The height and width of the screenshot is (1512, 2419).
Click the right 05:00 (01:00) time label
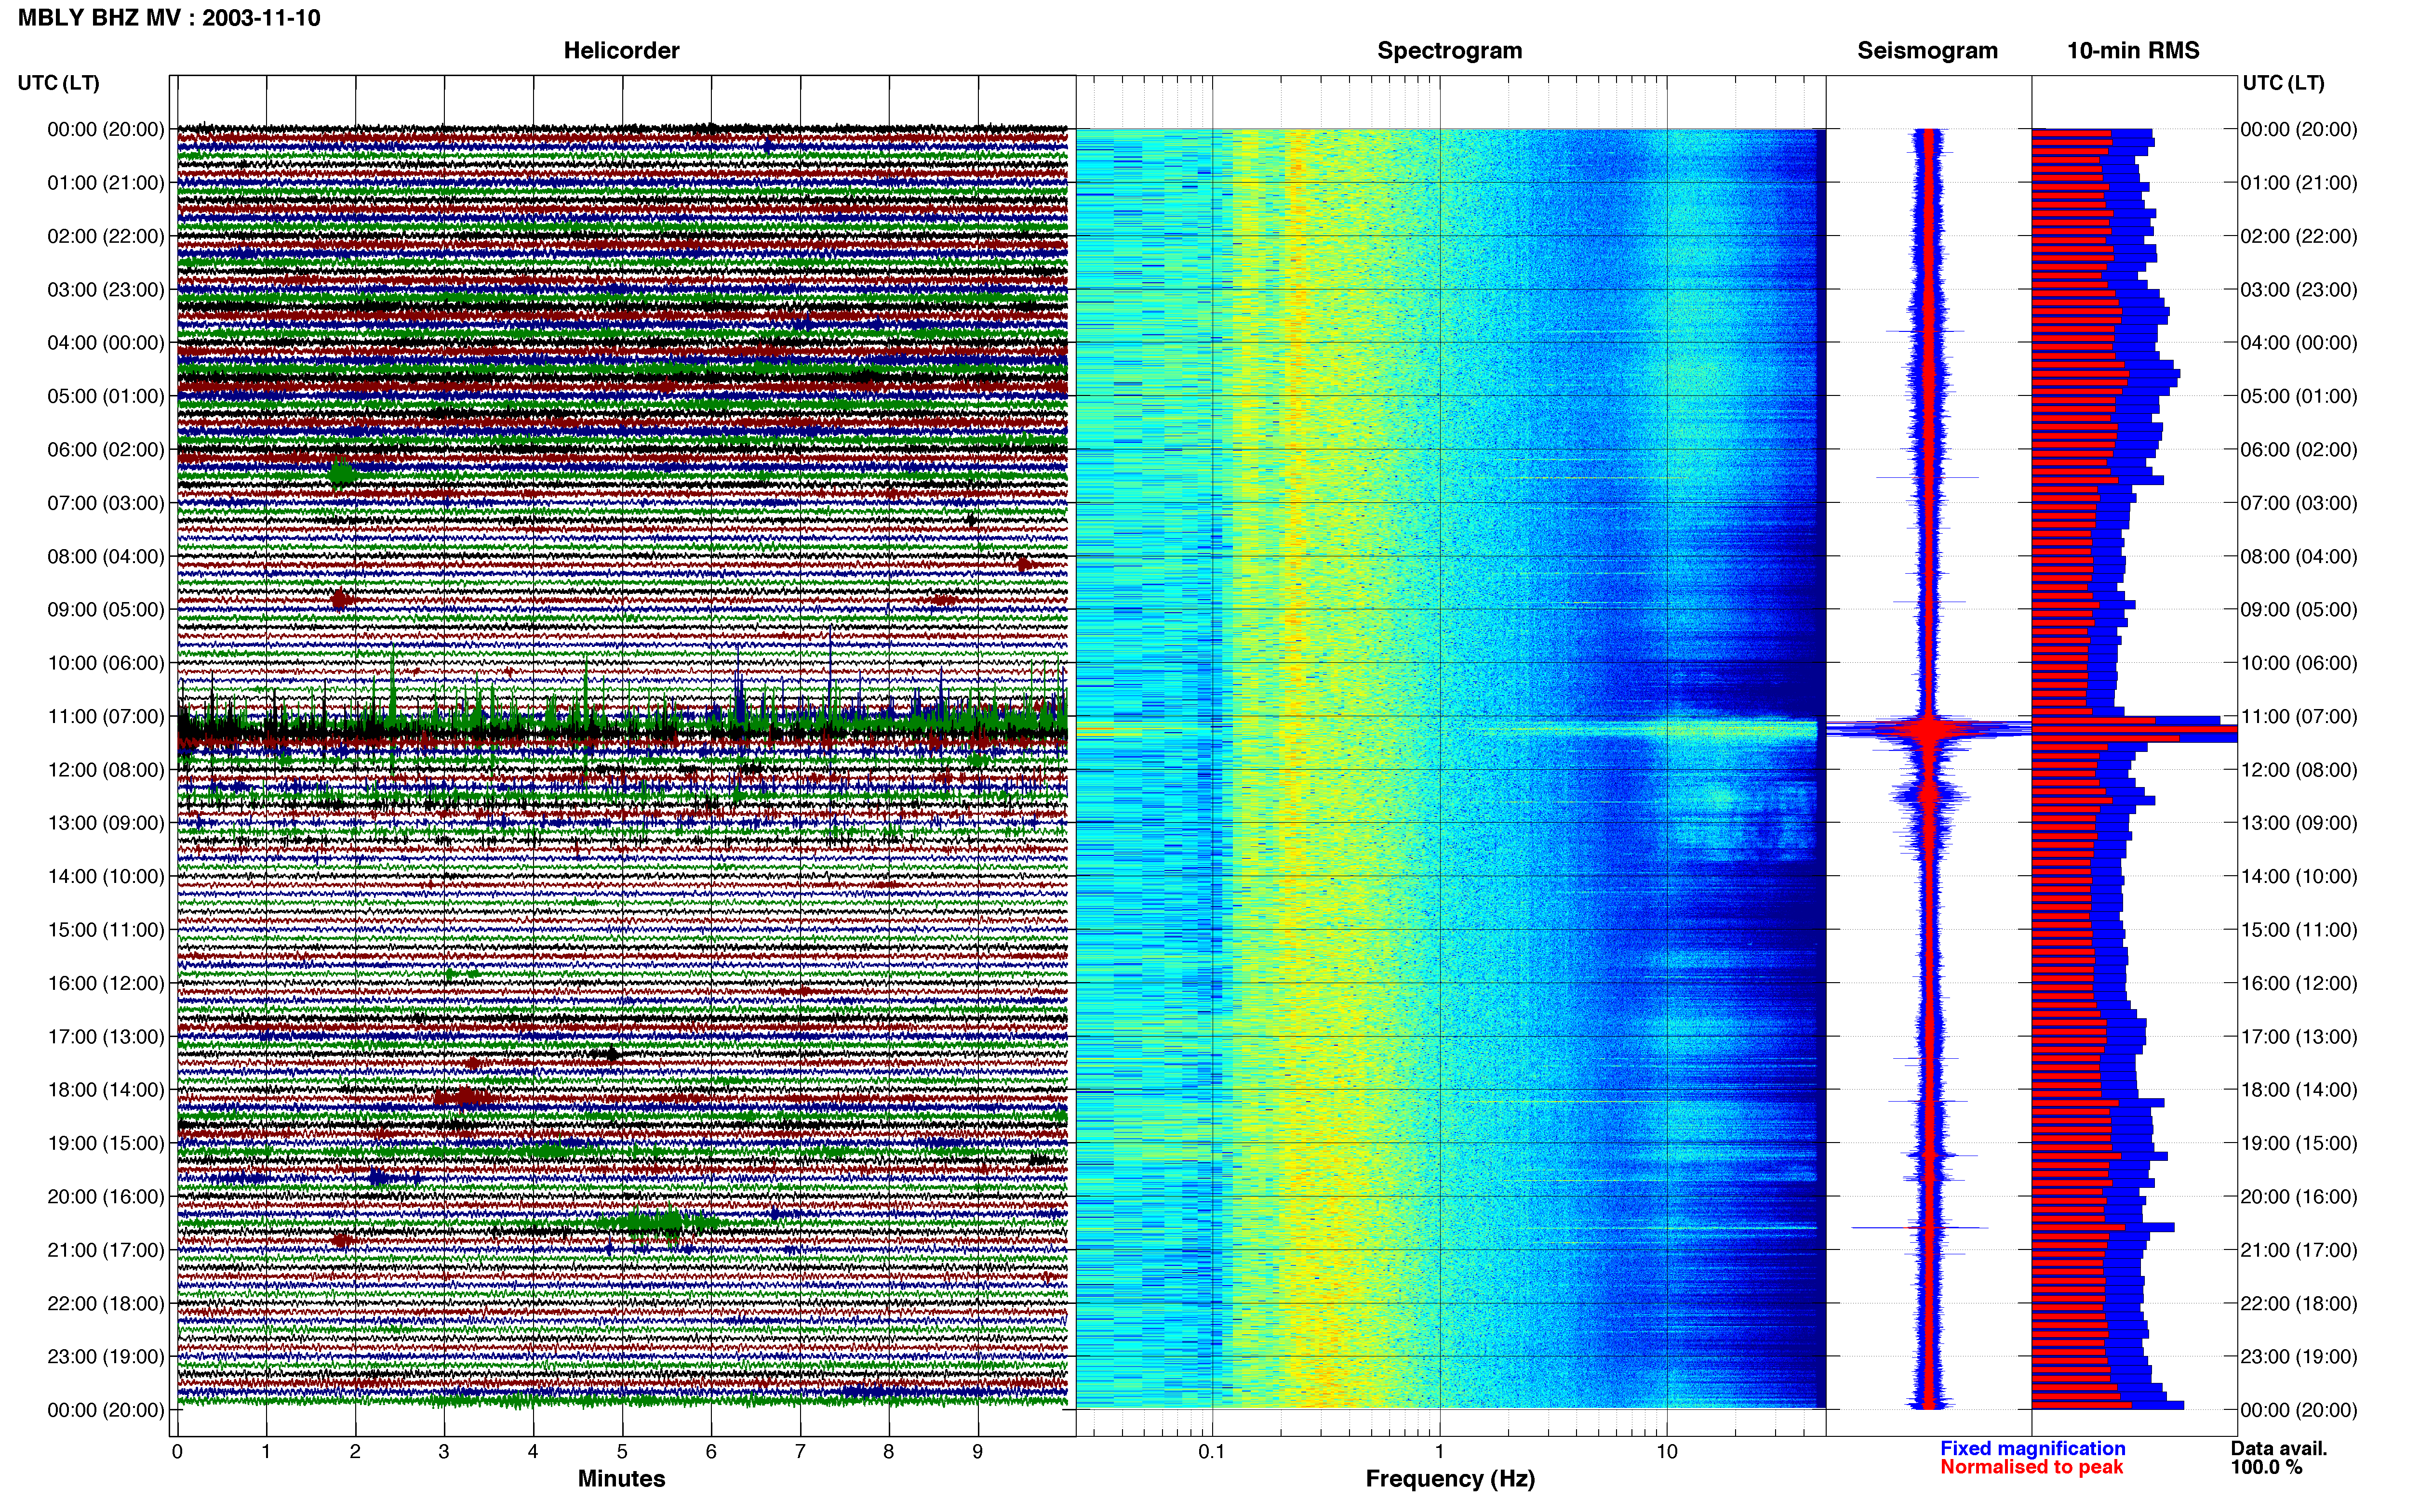click(2299, 396)
